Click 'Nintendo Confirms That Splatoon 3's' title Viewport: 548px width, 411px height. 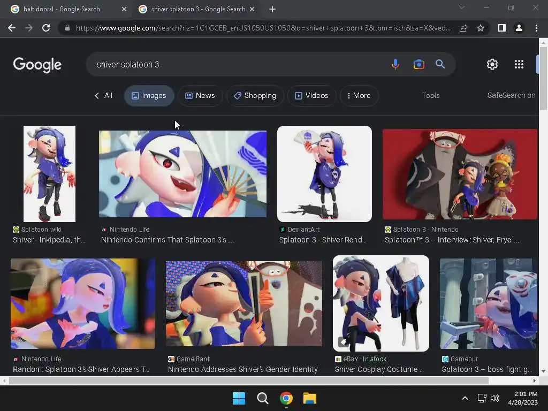(168, 240)
